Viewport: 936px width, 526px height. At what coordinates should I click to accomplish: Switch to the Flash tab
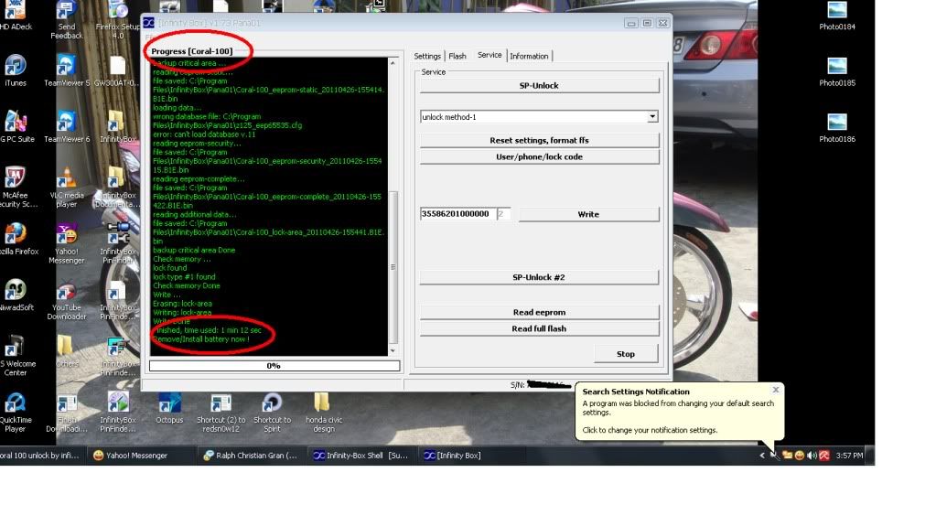click(x=457, y=56)
